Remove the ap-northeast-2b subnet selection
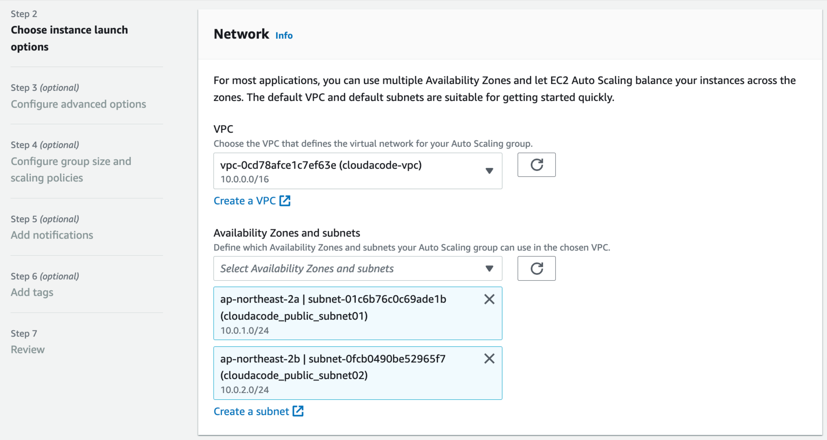 pyautogui.click(x=489, y=359)
